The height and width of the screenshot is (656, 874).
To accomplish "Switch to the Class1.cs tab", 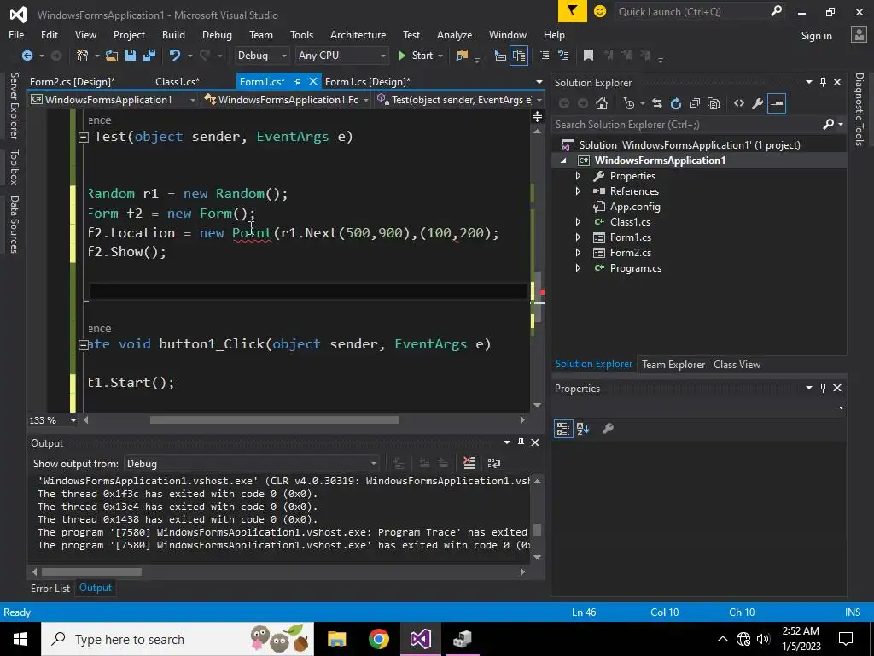I will (x=178, y=81).
